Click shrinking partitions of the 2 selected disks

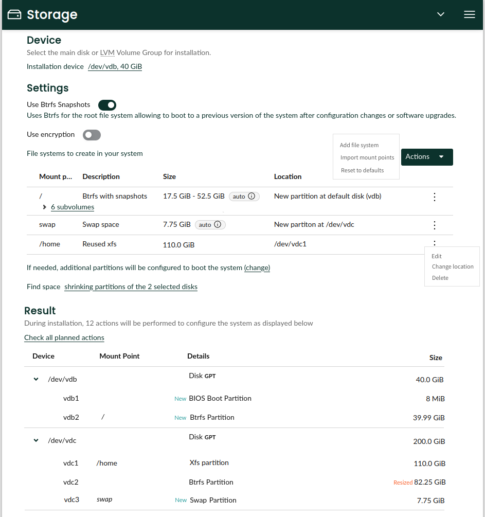point(131,287)
